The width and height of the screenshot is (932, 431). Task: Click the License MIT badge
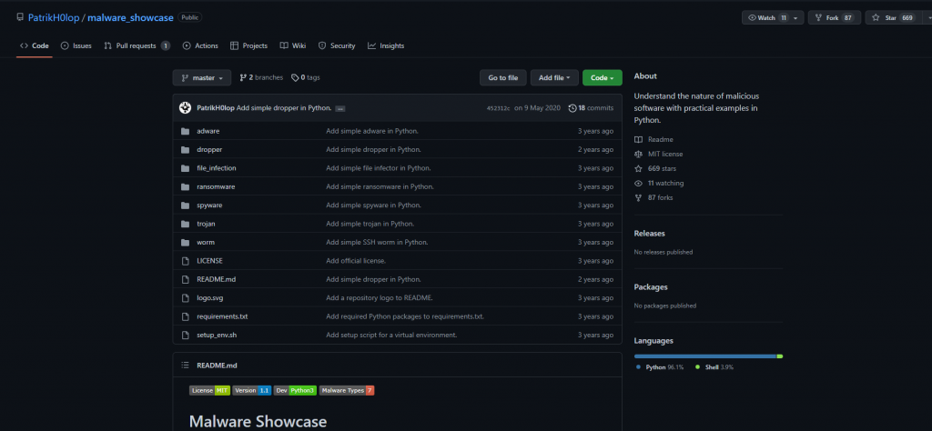209,391
